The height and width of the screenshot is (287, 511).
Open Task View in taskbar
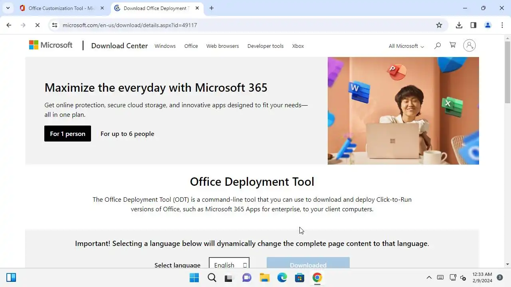pos(229,277)
